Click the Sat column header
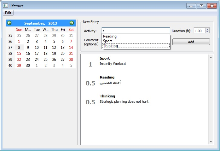 71,30
